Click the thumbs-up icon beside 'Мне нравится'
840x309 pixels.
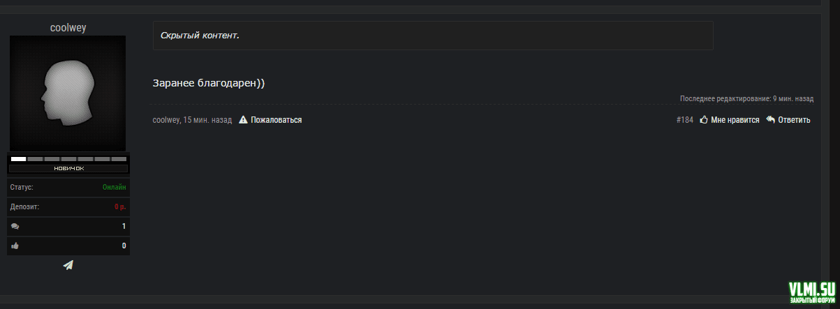(704, 120)
